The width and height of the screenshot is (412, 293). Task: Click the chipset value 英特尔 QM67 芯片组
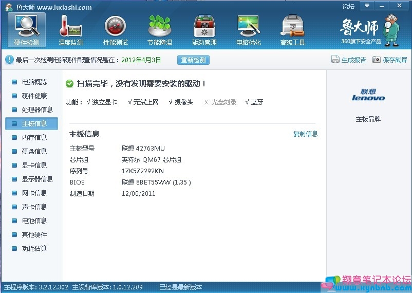click(152, 160)
